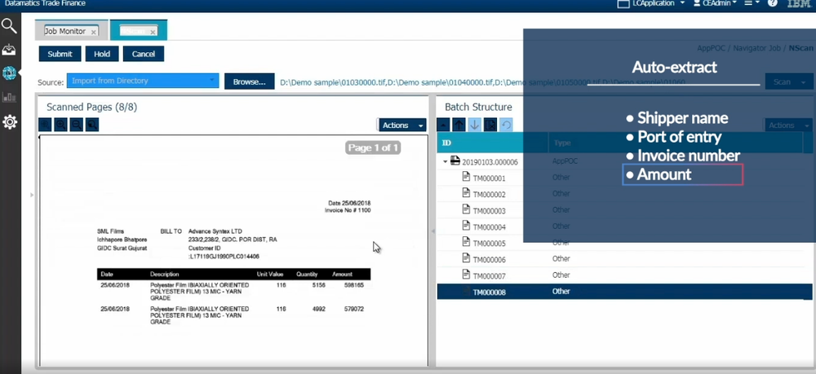The height and width of the screenshot is (374, 816).
Task: Click the Cancel button
Action: pos(144,54)
